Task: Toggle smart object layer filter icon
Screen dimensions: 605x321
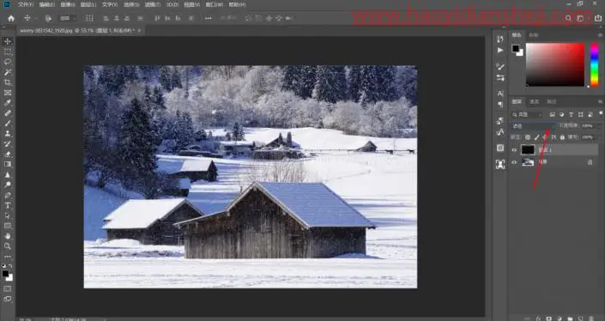Action: coord(590,115)
